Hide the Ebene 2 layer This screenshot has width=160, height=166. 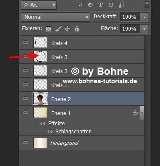(x=25, y=98)
